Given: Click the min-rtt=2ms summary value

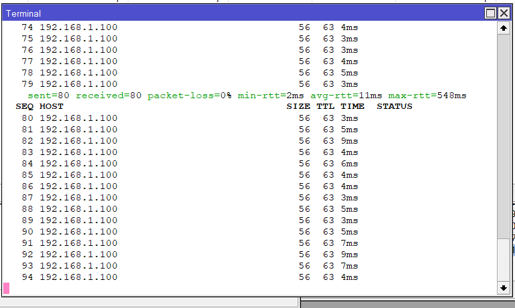Looking at the screenshot, I should (271, 96).
